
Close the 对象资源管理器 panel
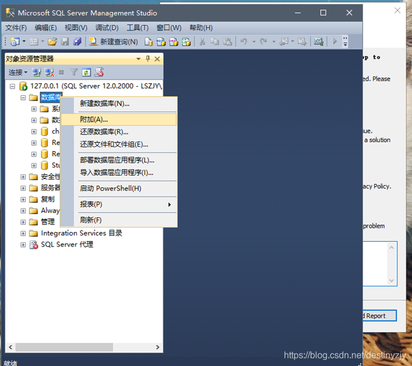(157, 59)
